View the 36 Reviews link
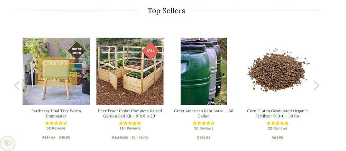 pyautogui.click(x=203, y=128)
